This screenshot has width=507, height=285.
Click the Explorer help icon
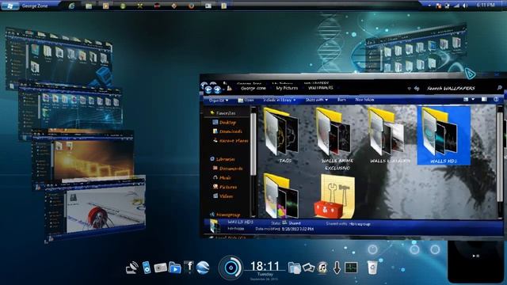tap(496, 100)
